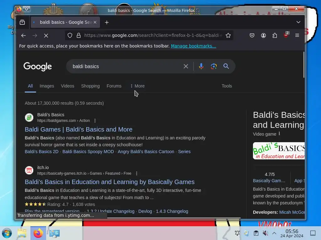The height and width of the screenshot is (240, 321).
Task: Close the baldi basics tab
Action: coord(95,22)
